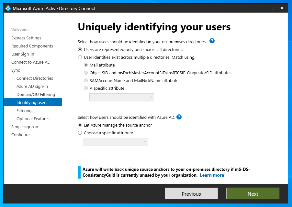Screen dimensions: 292x207
Task: Open Azure AD sign-in sub-step
Action: (x=32, y=87)
